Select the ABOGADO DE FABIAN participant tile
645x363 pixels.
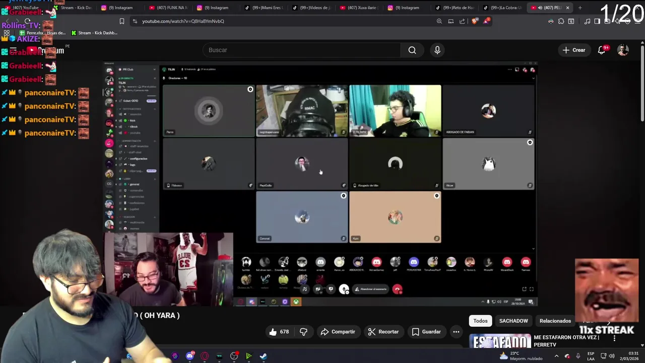(488, 110)
